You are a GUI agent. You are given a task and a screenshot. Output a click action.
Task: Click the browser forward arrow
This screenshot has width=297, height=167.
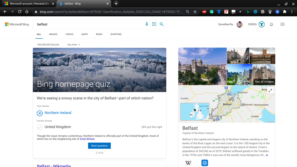click(x=12, y=12)
